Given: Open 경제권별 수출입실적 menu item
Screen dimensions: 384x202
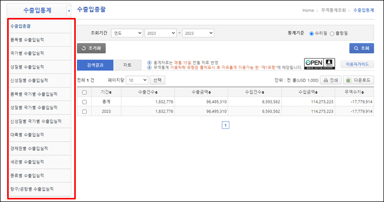Looking at the screenshot, I should pos(40,149).
